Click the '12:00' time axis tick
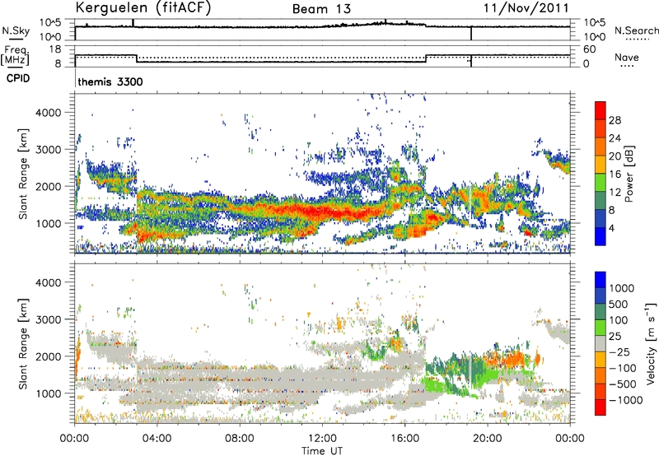659x456 pixels. click(x=322, y=439)
